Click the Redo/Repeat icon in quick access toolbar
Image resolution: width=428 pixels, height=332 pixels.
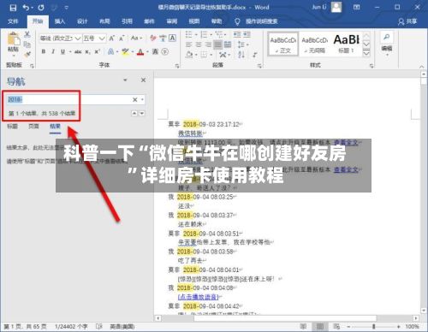[x=41, y=8]
